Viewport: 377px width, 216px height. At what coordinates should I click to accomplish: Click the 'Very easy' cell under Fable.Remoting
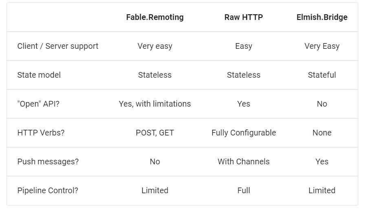155,46
